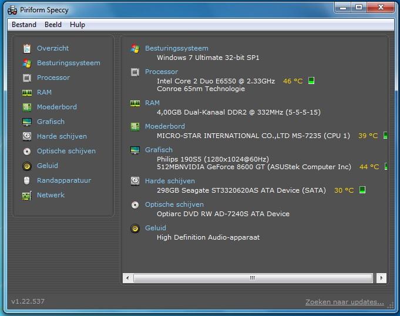Open Optische schijven in the sidebar

click(x=66, y=151)
